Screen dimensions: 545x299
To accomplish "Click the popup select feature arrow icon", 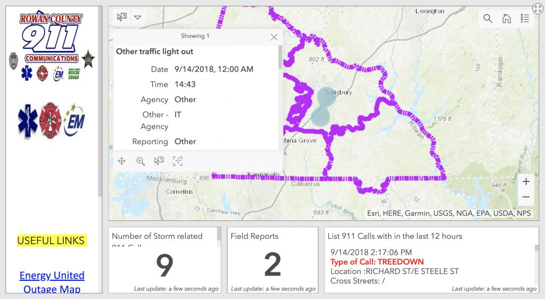I will 159,161.
